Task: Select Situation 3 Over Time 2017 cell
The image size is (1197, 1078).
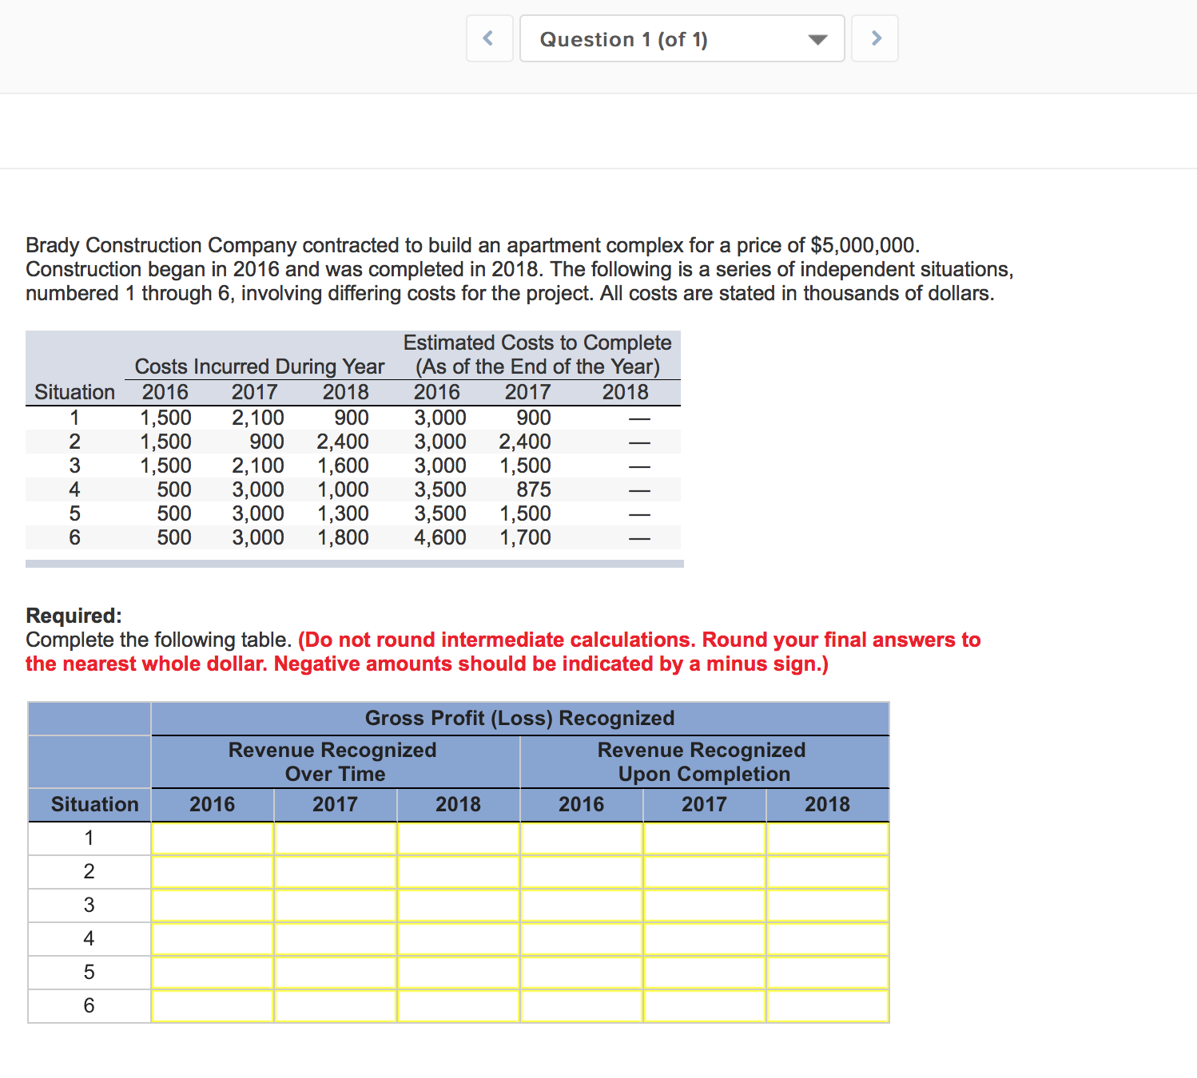Action: pyautogui.click(x=336, y=906)
